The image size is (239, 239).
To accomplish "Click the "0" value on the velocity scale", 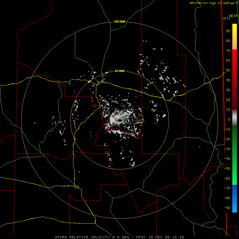I will [229, 119].
